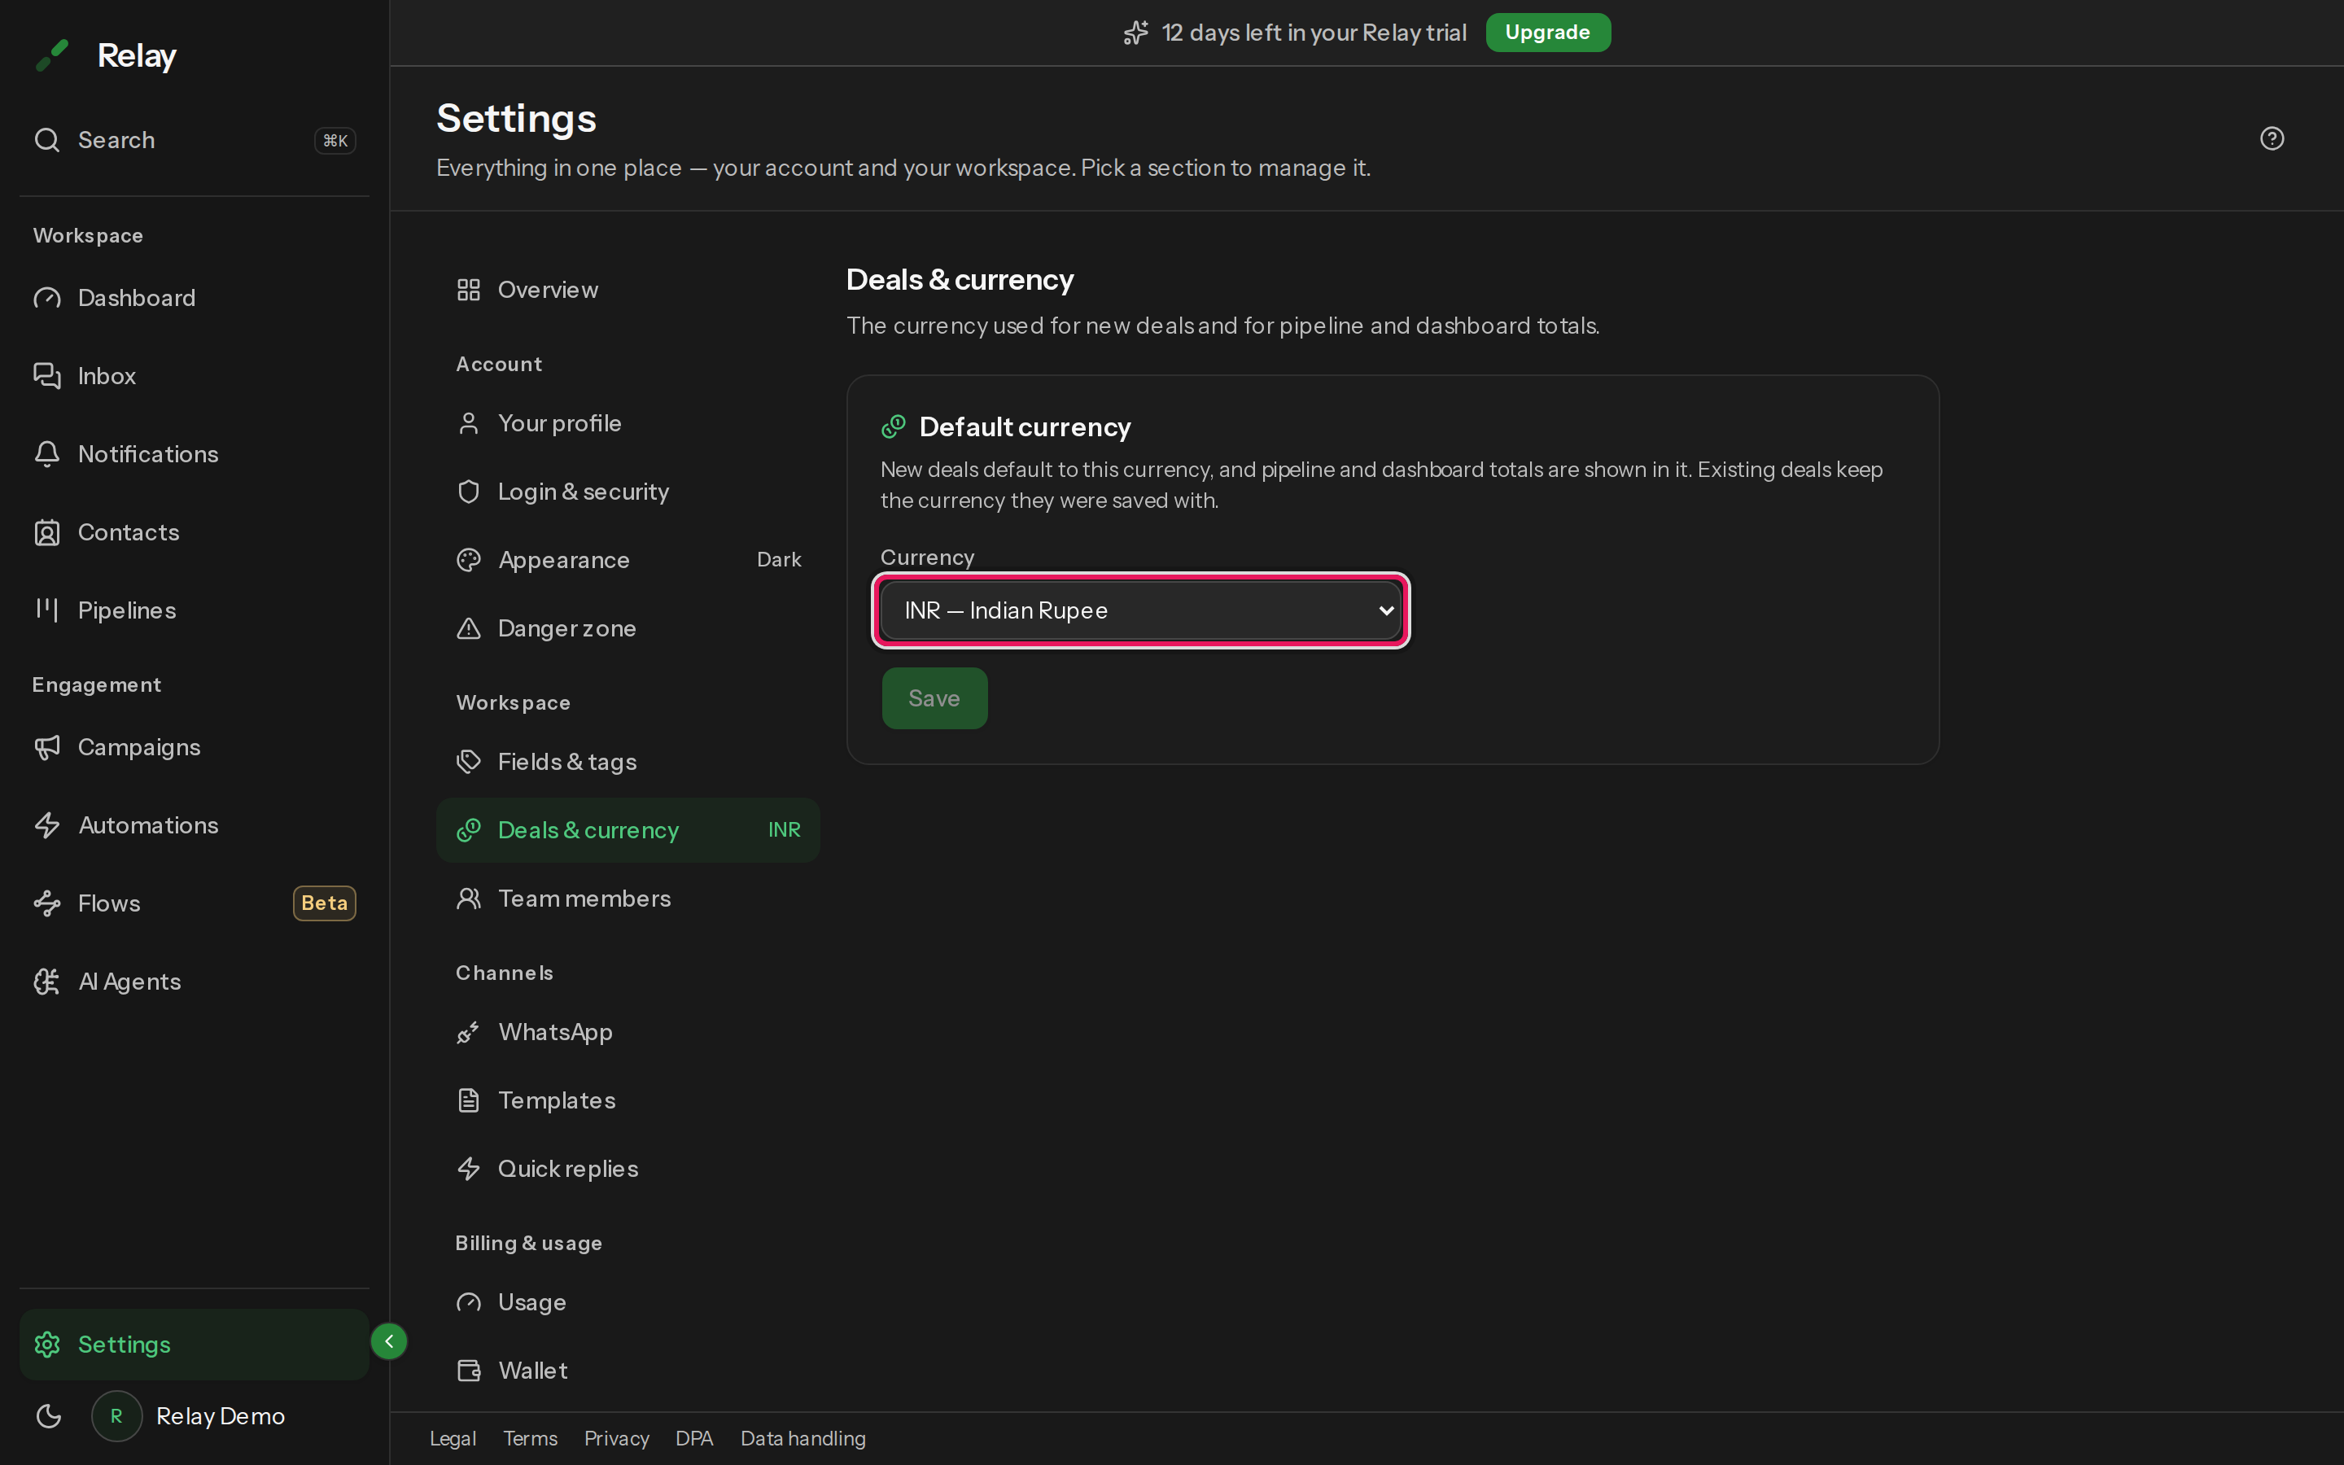The height and width of the screenshot is (1465, 2344).
Task: Open Team members settings
Action: (628, 899)
